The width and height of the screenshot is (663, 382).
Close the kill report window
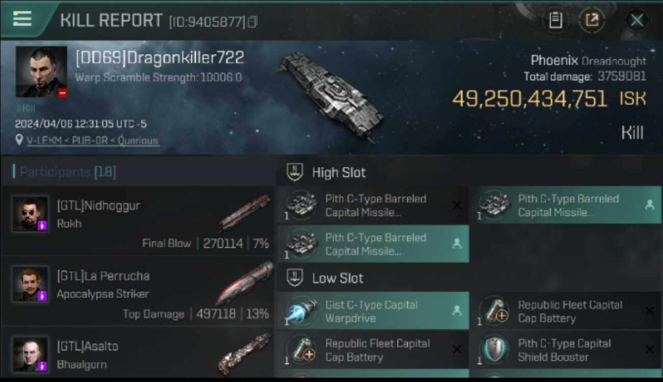click(x=636, y=20)
